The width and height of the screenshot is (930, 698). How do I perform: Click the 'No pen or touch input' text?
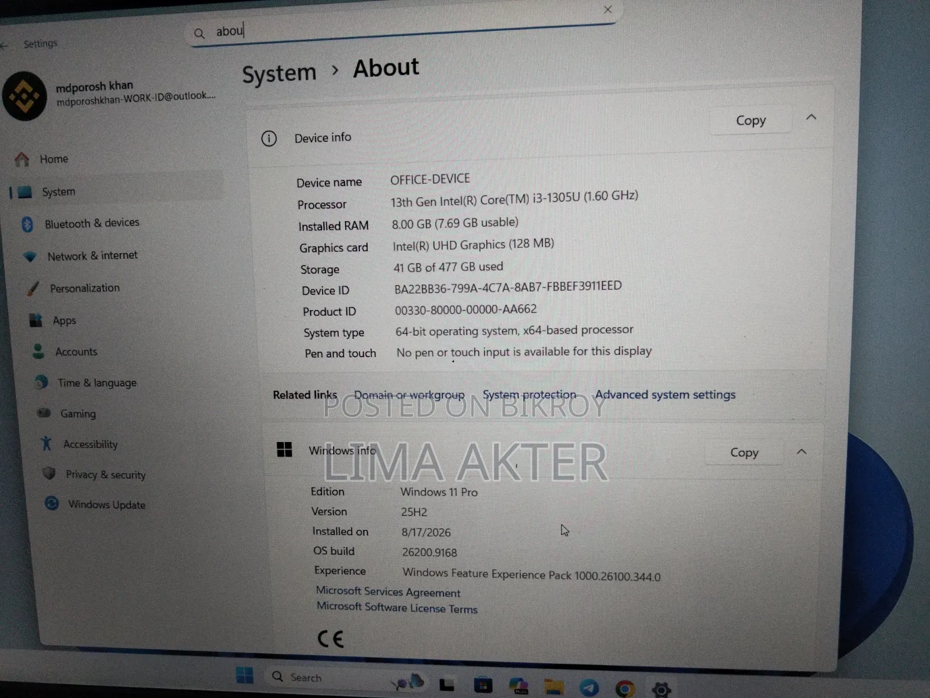tap(524, 352)
